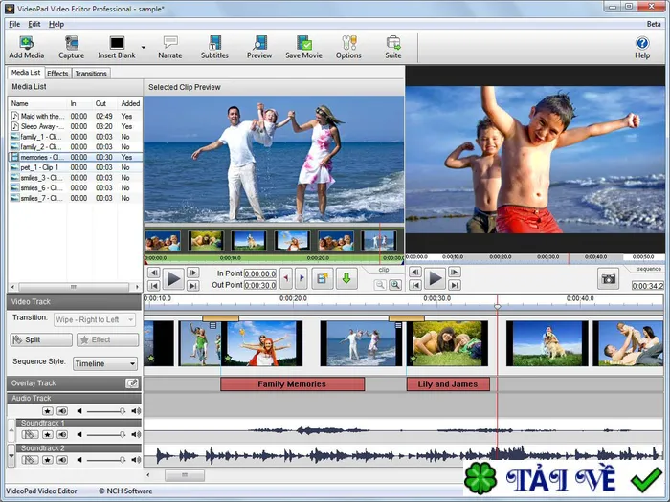Click the Split button
This screenshot has height=502, width=670.
coord(41,339)
